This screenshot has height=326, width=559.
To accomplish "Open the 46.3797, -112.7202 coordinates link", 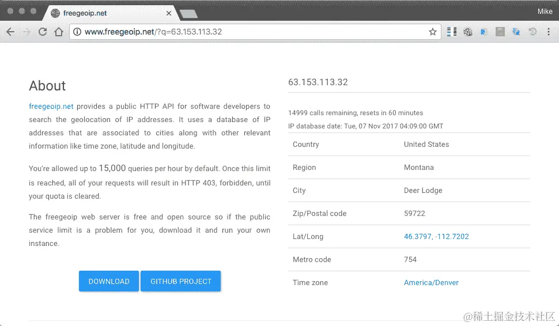I will 436,237.
